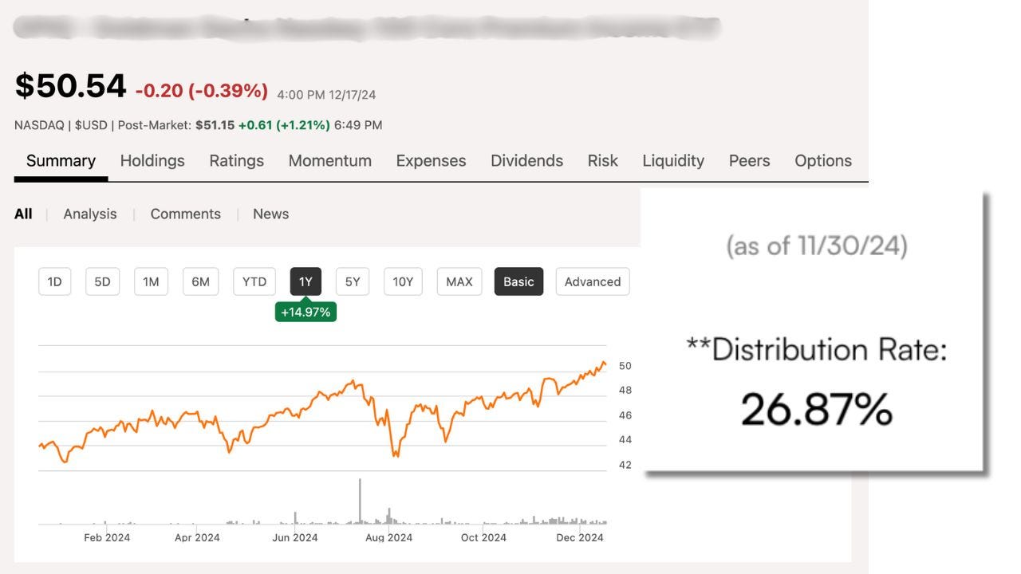Screen dimensions: 1021x574
Task: Open the Risk tab
Action: click(602, 160)
